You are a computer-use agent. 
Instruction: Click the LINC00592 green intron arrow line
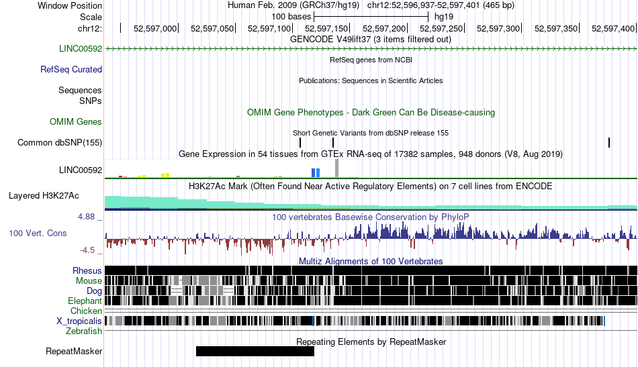point(371,49)
